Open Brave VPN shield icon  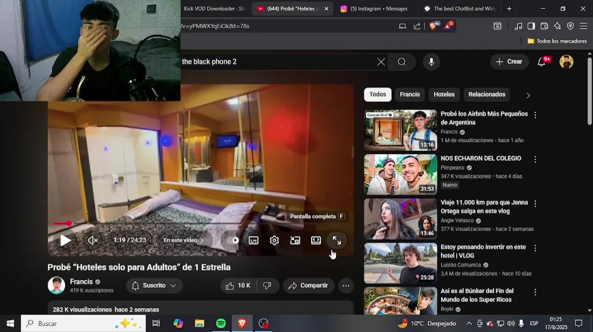pyautogui.click(x=570, y=26)
